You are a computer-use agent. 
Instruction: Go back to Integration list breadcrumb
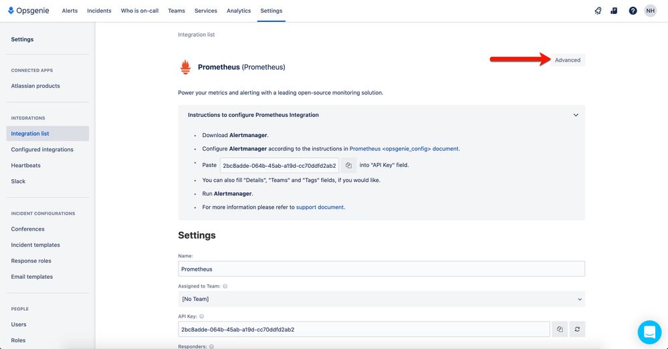coord(197,35)
